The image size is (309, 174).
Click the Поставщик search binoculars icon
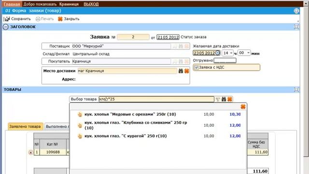click(x=181, y=46)
